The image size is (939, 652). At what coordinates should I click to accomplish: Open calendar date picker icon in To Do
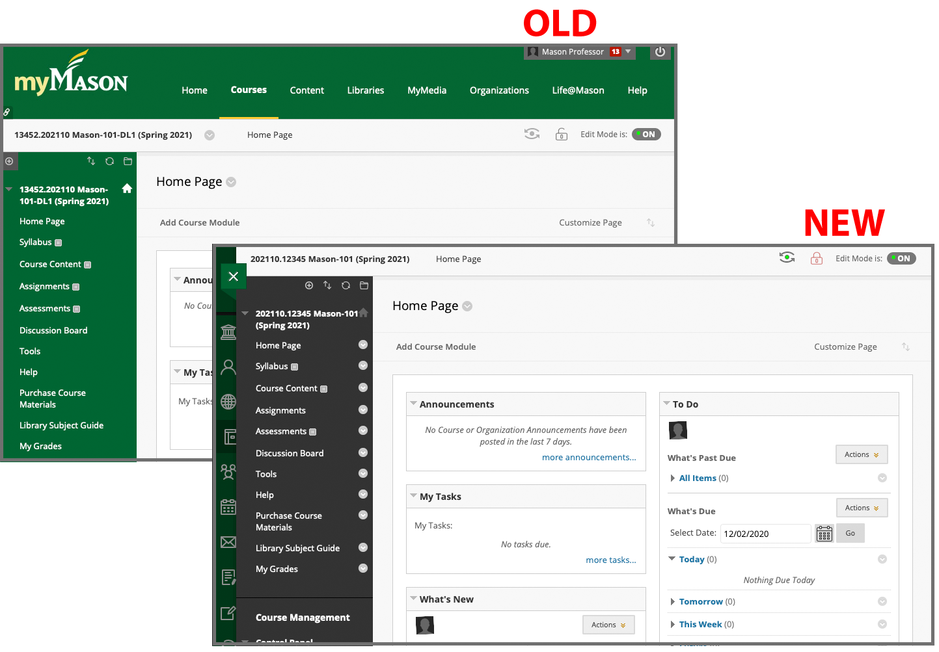click(824, 534)
